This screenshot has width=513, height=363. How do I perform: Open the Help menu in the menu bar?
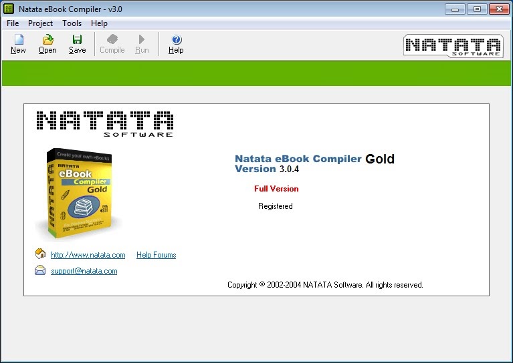pyautogui.click(x=99, y=23)
